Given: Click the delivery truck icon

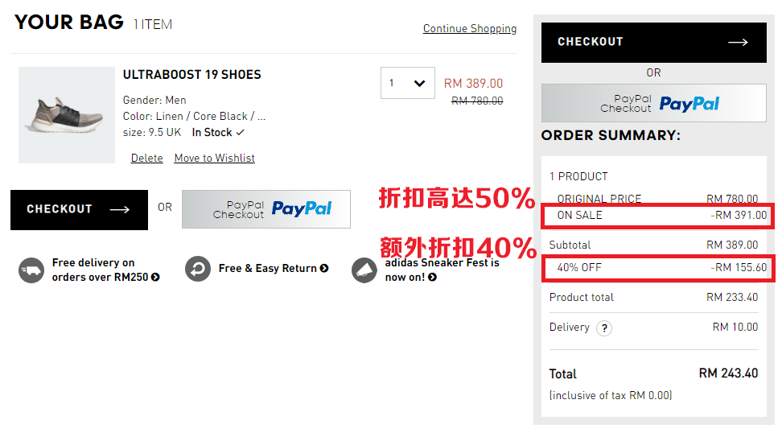Looking at the screenshot, I should tap(31, 270).
